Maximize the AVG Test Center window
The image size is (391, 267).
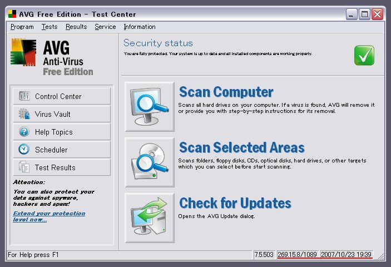pyautogui.click(x=364, y=14)
